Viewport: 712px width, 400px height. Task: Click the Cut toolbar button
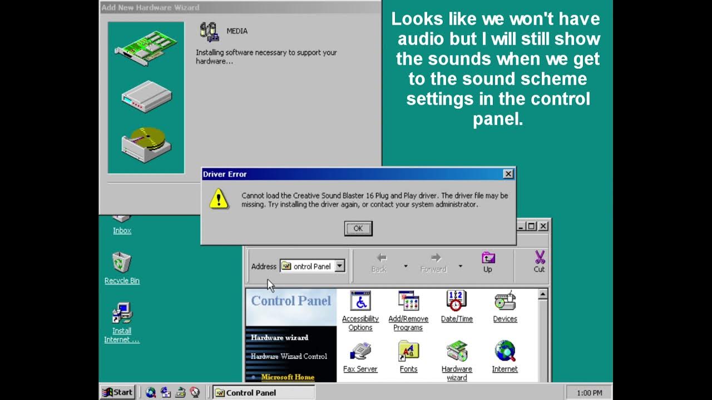(x=539, y=263)
